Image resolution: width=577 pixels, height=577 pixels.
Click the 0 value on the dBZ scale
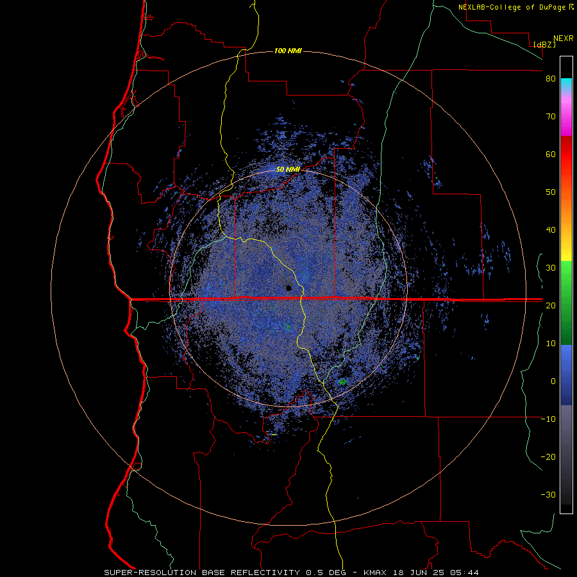(x=553, y=381)
